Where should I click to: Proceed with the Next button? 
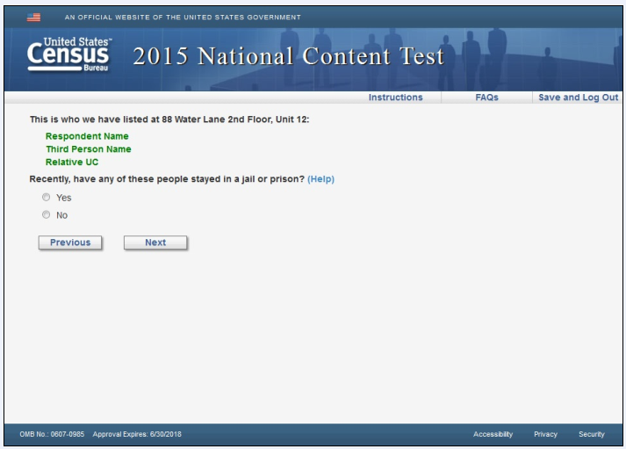coord(155,243)
